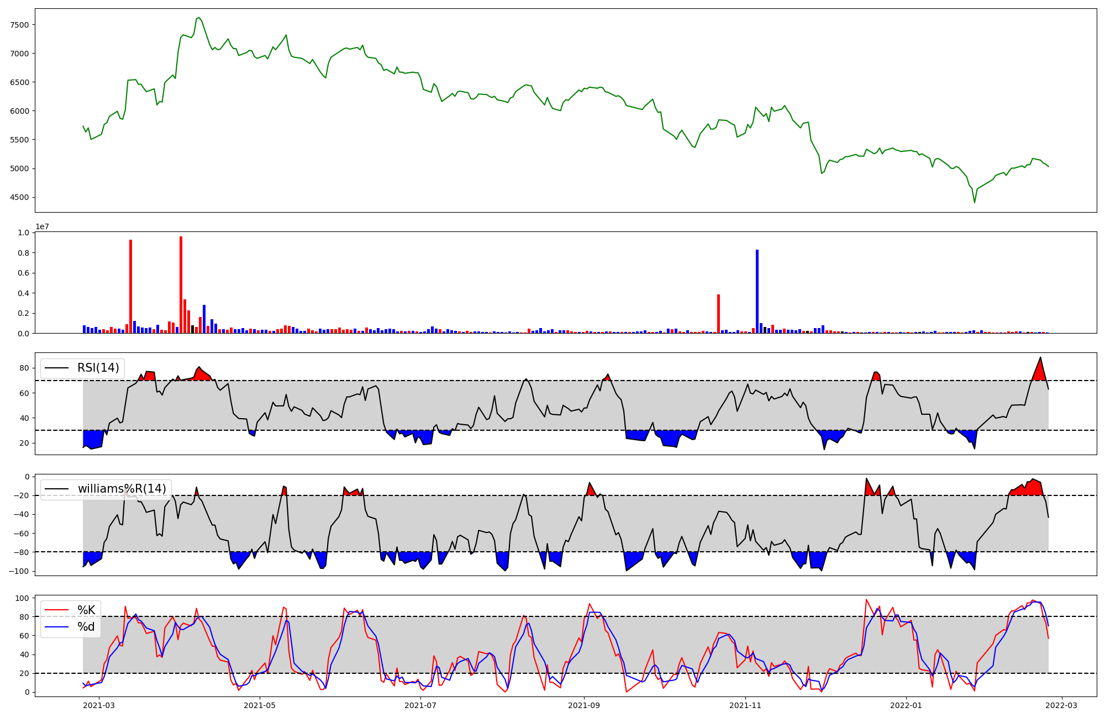Viewport: 1105px width, 718px height.
Task: Click the 2022-01 x-axis date label
Action: pyautogui.click(x=907, y=705)
